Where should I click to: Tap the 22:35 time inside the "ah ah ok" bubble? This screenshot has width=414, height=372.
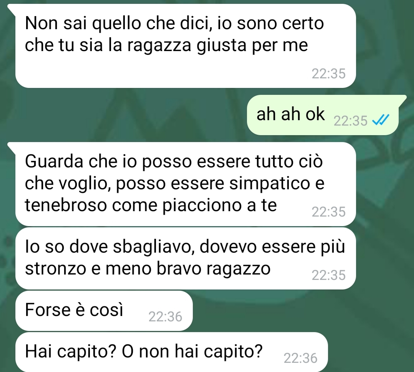pyautogui.click(x=350, y=121)
